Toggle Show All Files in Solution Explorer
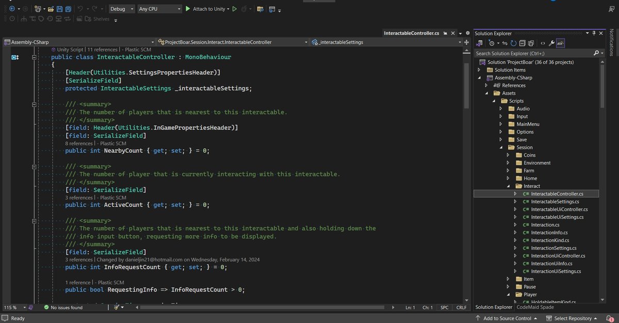This screenshot has height=323, width=619. [532, 43]
